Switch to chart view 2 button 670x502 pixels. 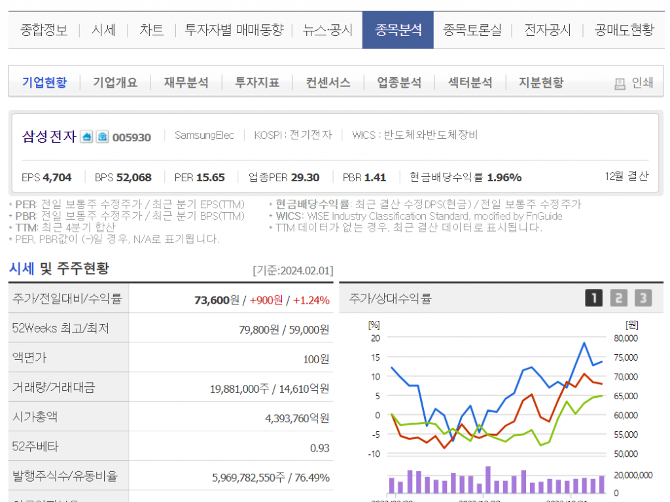pos(618,298)
